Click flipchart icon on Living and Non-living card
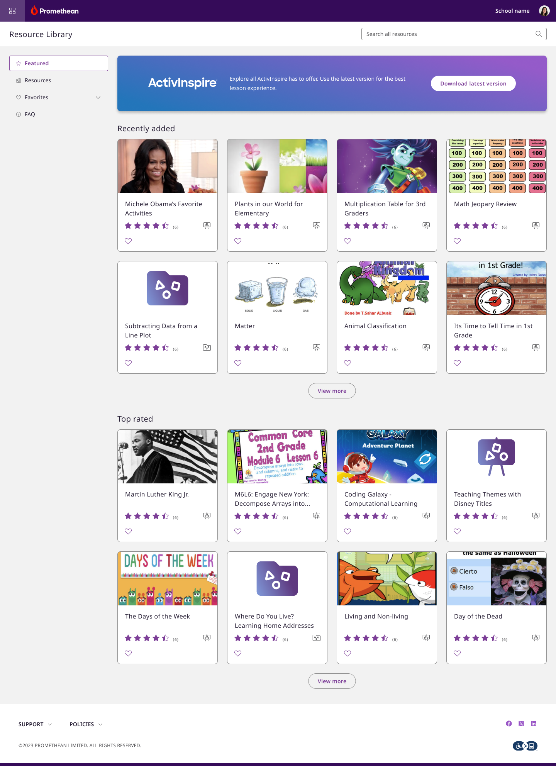Image resolution: width=556 pixels, height=766 pixels. 426,638
